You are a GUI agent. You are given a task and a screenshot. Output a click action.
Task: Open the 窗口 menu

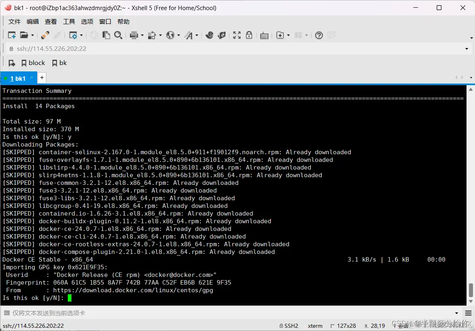(x=105, y=21)
